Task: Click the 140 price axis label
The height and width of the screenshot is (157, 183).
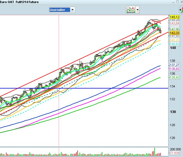Action: (173, 48)
